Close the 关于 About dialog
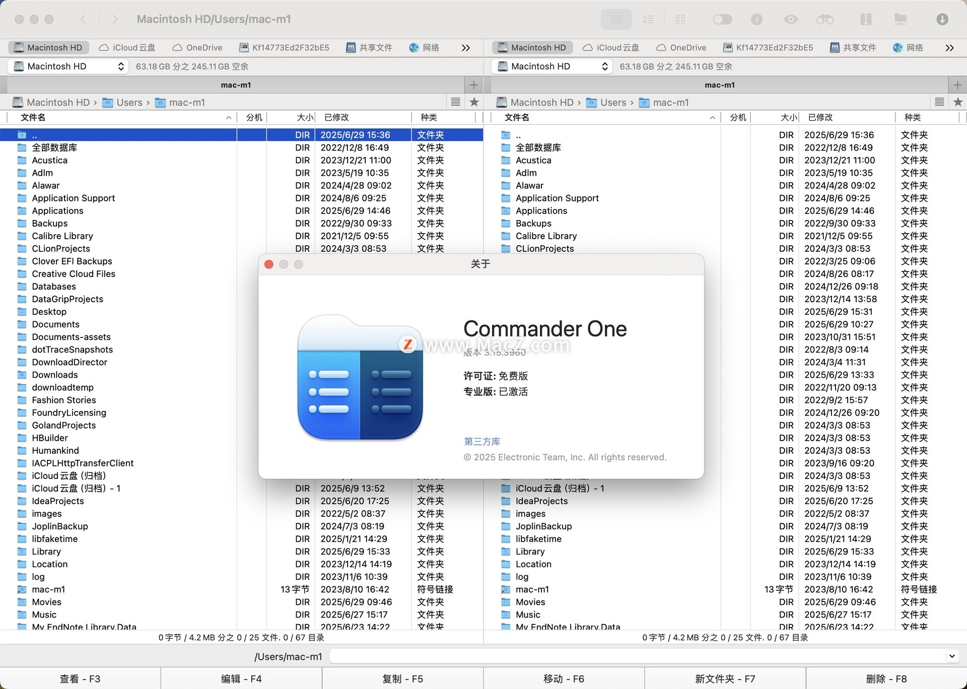967x689 pixels. click(x=269, y=264)
